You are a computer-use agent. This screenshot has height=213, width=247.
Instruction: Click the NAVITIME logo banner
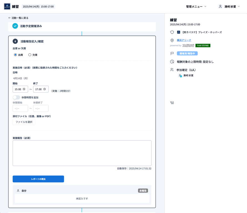point(203,45)
